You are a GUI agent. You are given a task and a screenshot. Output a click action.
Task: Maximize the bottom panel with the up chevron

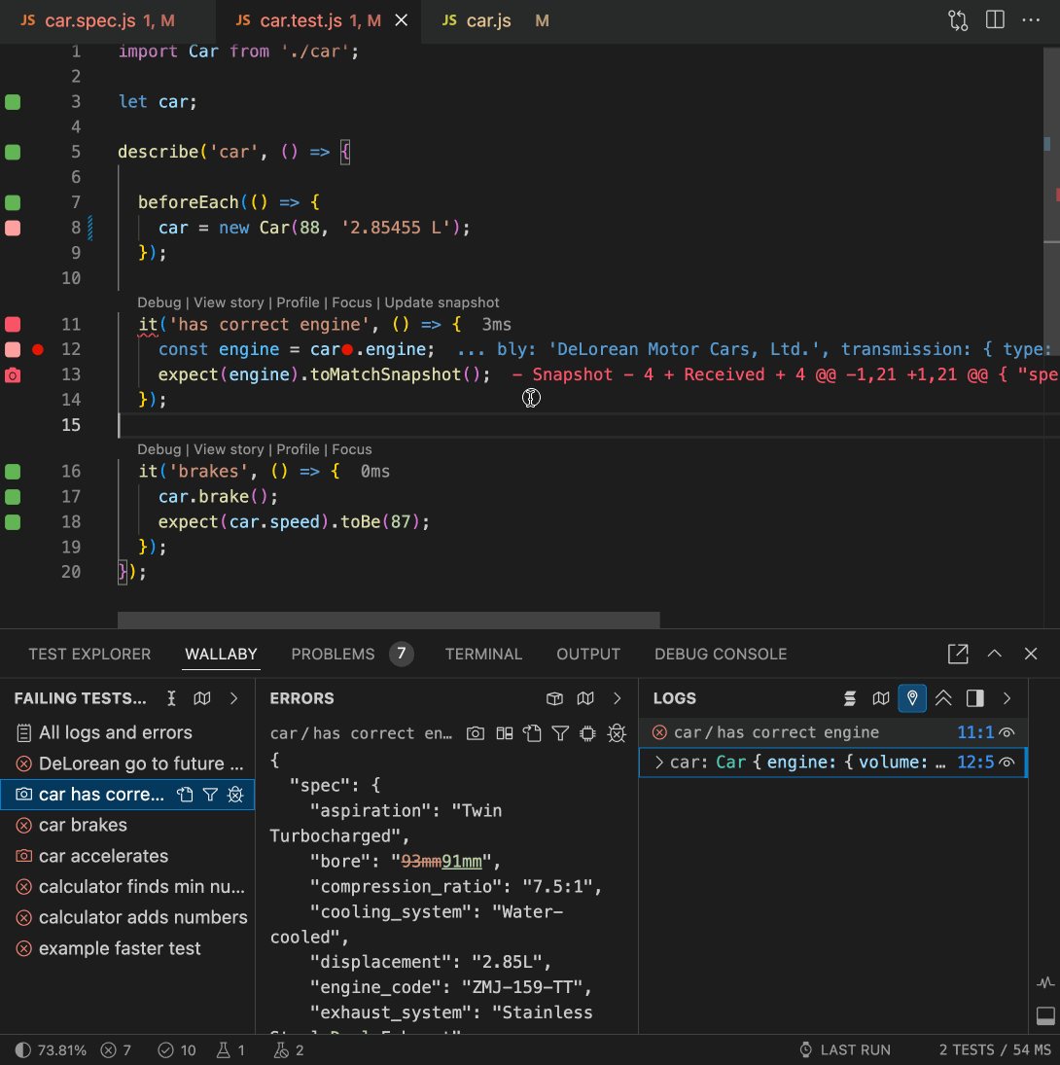994,654
